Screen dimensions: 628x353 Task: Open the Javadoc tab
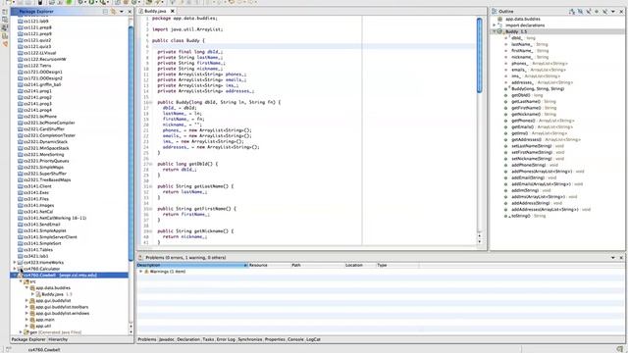click(167, 339)
